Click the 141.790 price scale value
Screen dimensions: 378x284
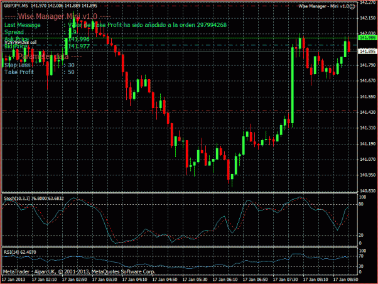point(367,65)
